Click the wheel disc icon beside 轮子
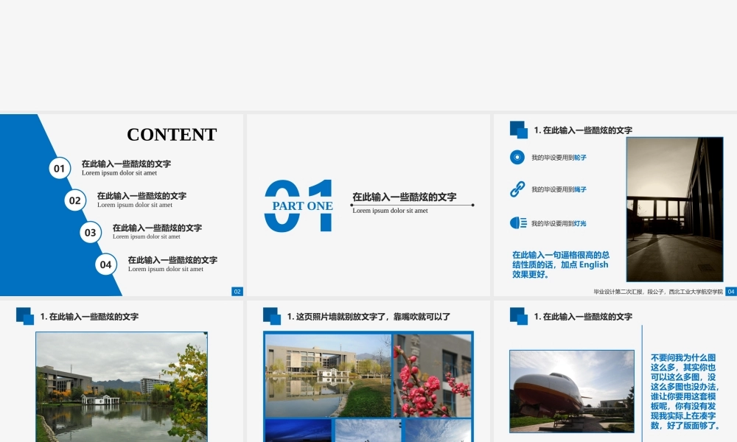 point(517,157)
